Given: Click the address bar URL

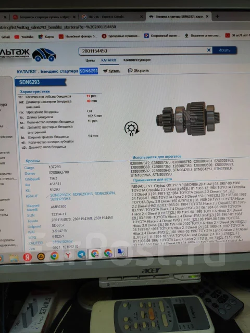Looking at the screenshot, I should (58, 27).
